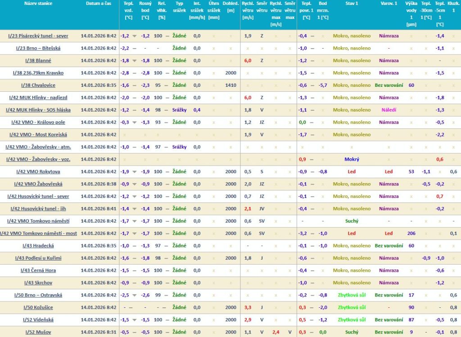The image size is (461, 337).
Task: Open I/42 MUK Hlinky - SOS hláska station
Action: coord(38,110)
